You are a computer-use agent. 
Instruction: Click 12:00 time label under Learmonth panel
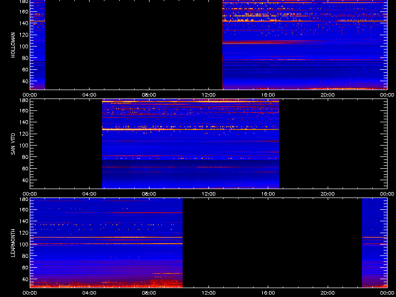tap(208, 293)
